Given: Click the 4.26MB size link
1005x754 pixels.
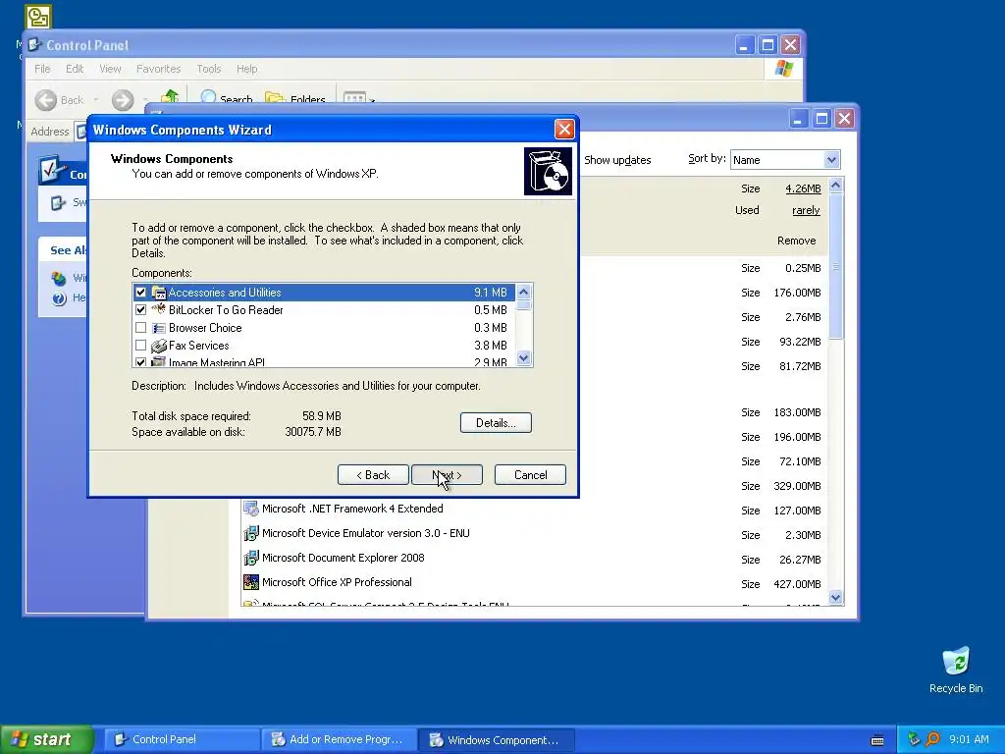Looking at the screenshot, I should [x=803, y=188].
